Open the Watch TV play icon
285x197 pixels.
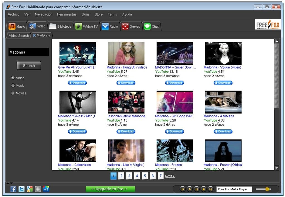pyautogui.click(x=79, y=26)
